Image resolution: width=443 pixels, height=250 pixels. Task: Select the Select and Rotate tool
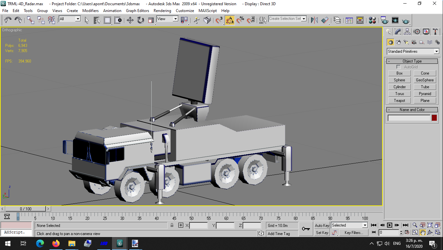point(141,20)
